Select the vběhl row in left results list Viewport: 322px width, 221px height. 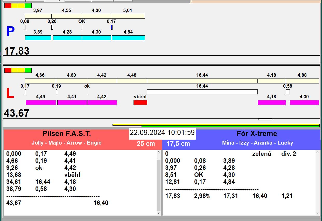pyautogui.click(x=72, y=175)
